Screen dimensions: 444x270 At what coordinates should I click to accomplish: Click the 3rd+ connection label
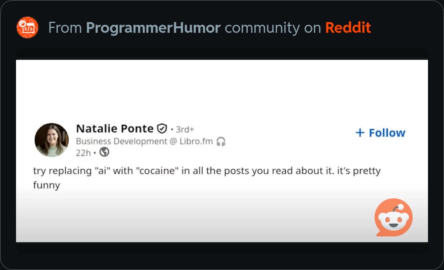pyautogui.click(x=185, y=129)
